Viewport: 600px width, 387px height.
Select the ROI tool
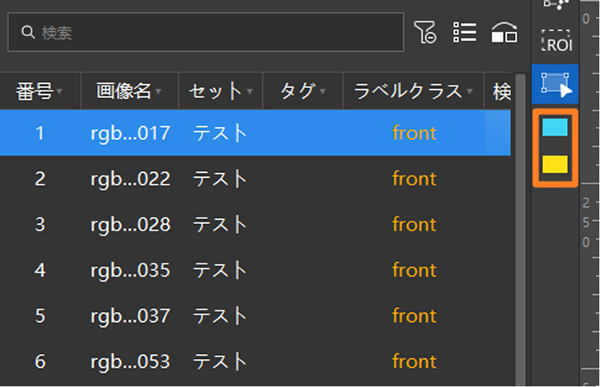point(556,40)
